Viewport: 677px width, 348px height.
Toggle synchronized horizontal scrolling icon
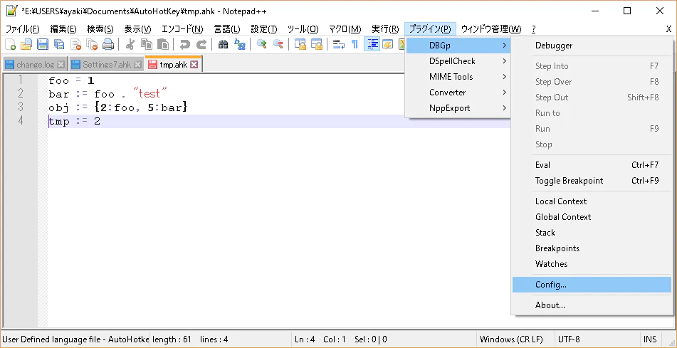coord(317,44)
